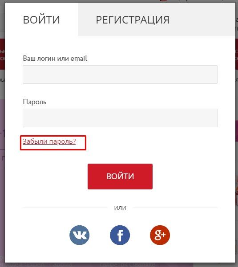This screenshot has width=238, height=267.
Task: Focus the Пароль password field
Action: tap(120, 118)
